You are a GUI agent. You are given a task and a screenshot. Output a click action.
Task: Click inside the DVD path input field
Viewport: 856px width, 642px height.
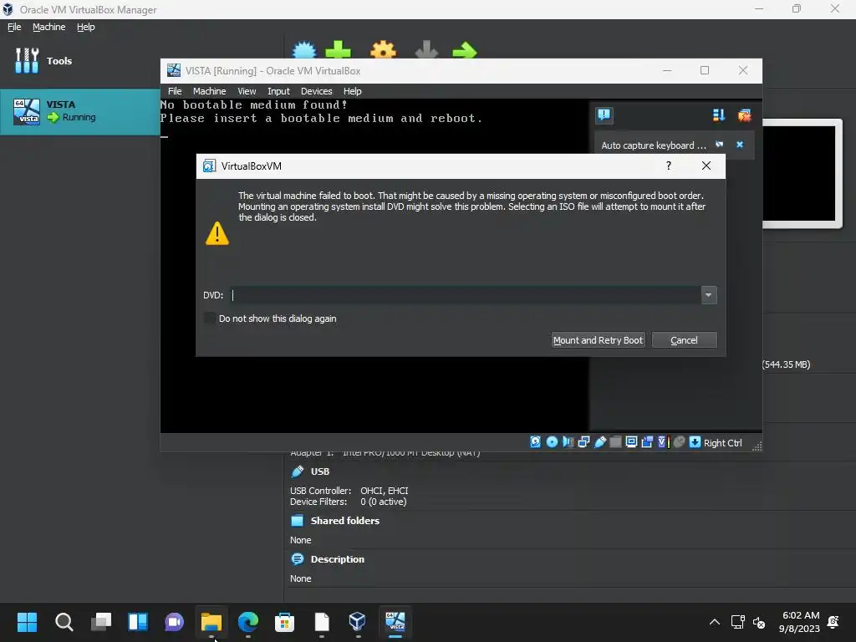[x=466, y=295]
